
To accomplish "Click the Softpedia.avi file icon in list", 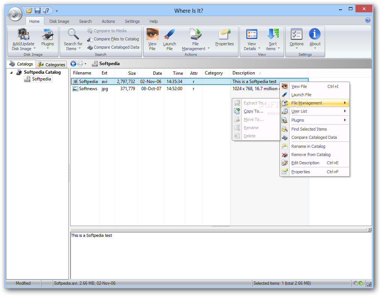I will tap(76, 82).
